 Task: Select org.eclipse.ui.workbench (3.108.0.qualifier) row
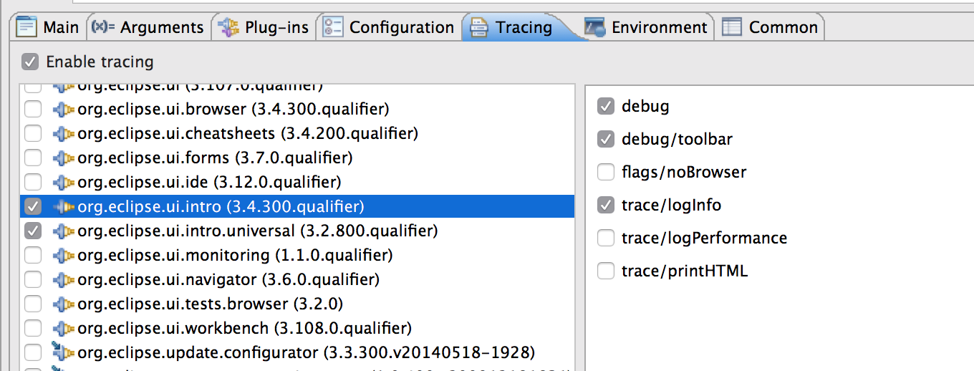pyautogui.click(x=296, y=329)
